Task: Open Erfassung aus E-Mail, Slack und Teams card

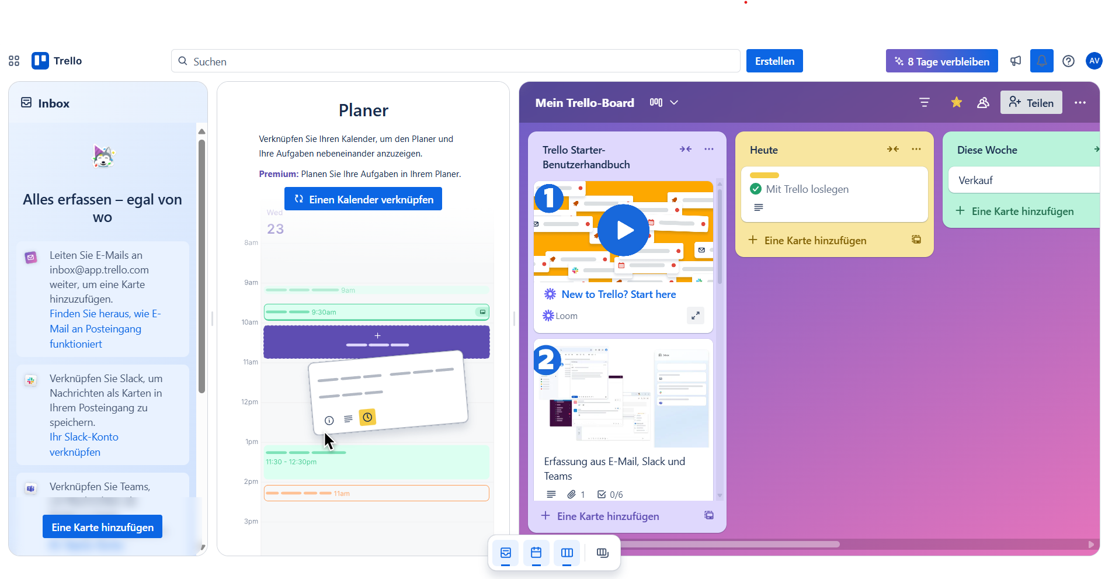Action: point(623,419)
